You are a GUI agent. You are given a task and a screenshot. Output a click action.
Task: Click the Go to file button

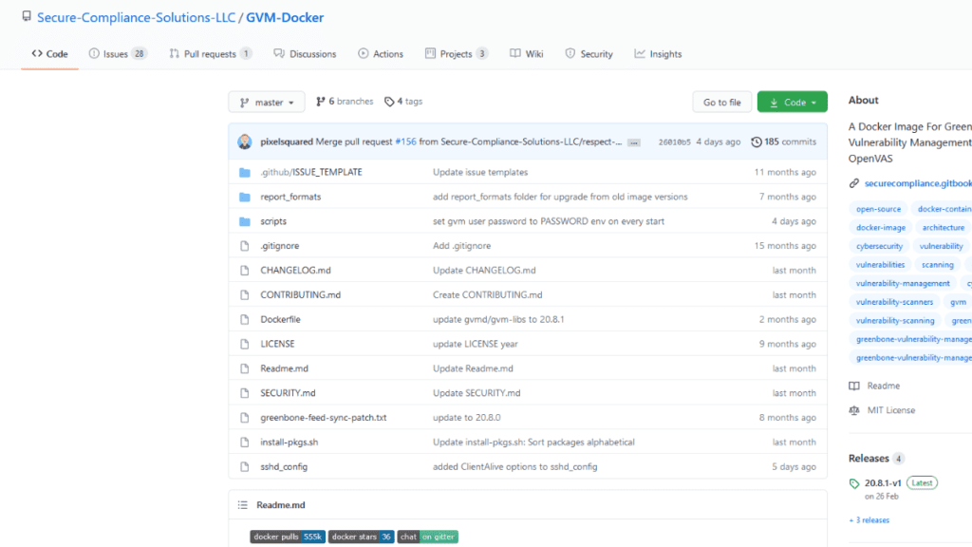722,103
